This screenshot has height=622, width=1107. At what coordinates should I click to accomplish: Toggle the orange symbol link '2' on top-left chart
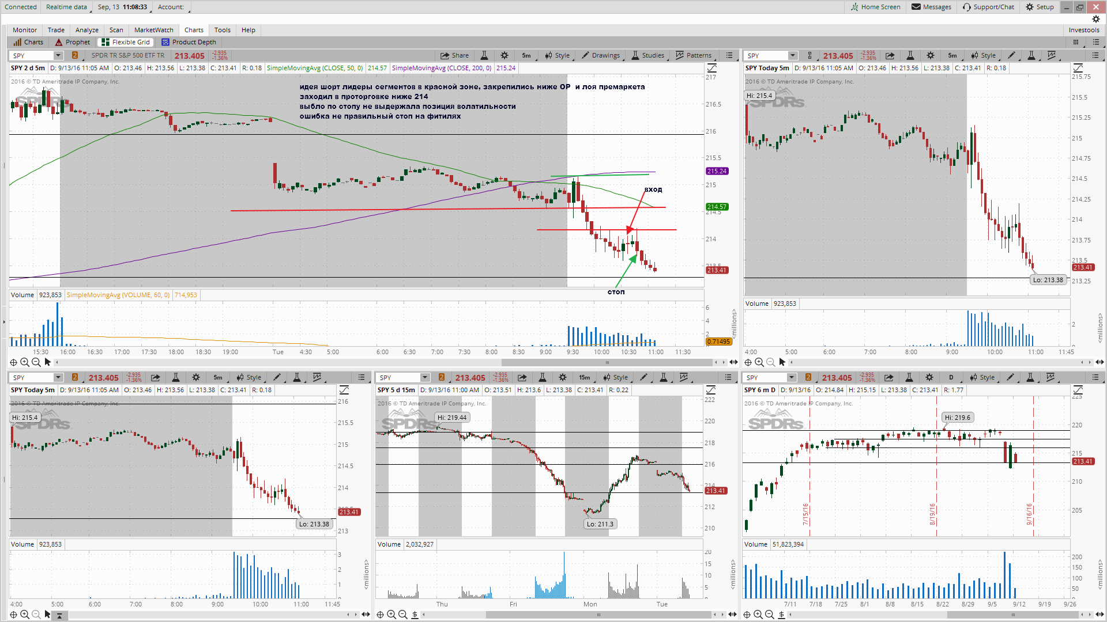coord(75,55)
